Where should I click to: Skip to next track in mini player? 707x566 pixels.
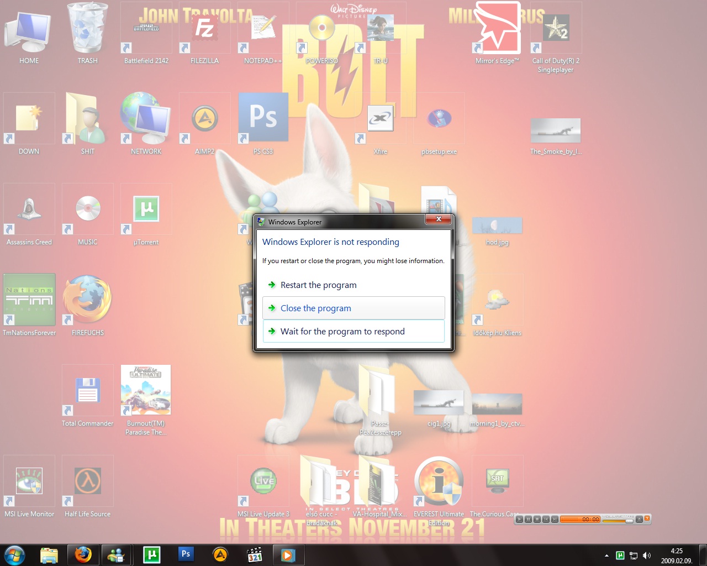click(555, 519)
